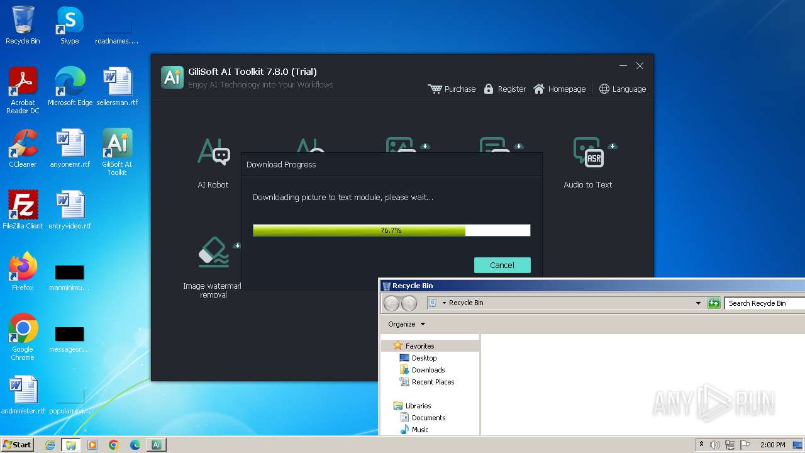This screenshot has width=805, height=453.
Task: Click the GiliSoft AI Toolkit logo icon
Action: (x=172, y=77)
